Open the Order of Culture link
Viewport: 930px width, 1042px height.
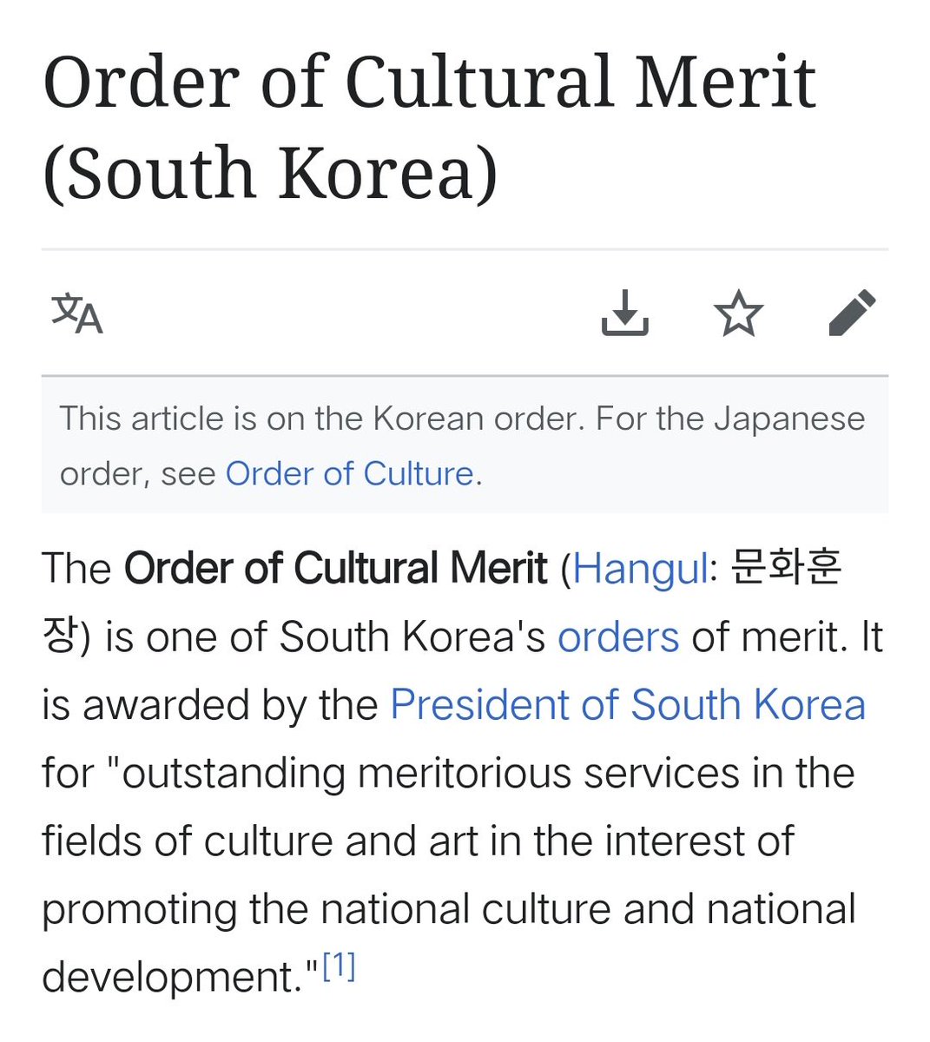[x=349, y=474]
